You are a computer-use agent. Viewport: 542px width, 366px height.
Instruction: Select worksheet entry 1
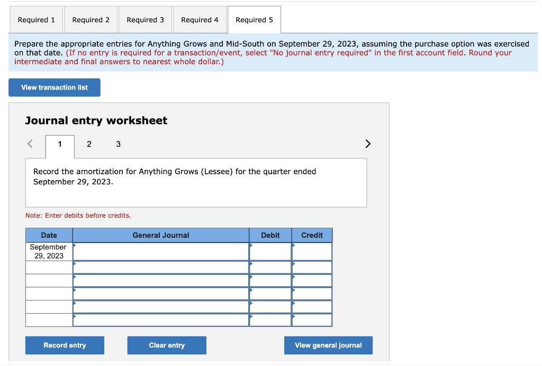tap(60, 144)
